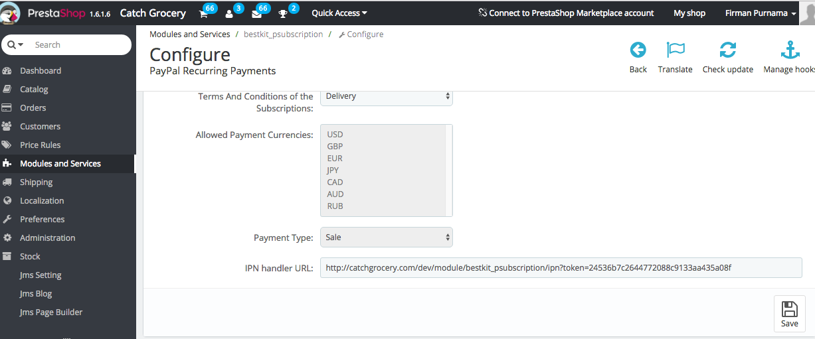
Task: Click the Save floppy disk button
Action: coord(789,314)
